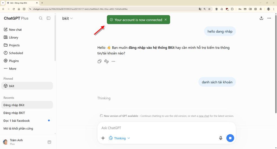This screenshot has height=149, width=277.
Task: Click the 'hello dang nhập' user message
Action: tap(220, 31)
